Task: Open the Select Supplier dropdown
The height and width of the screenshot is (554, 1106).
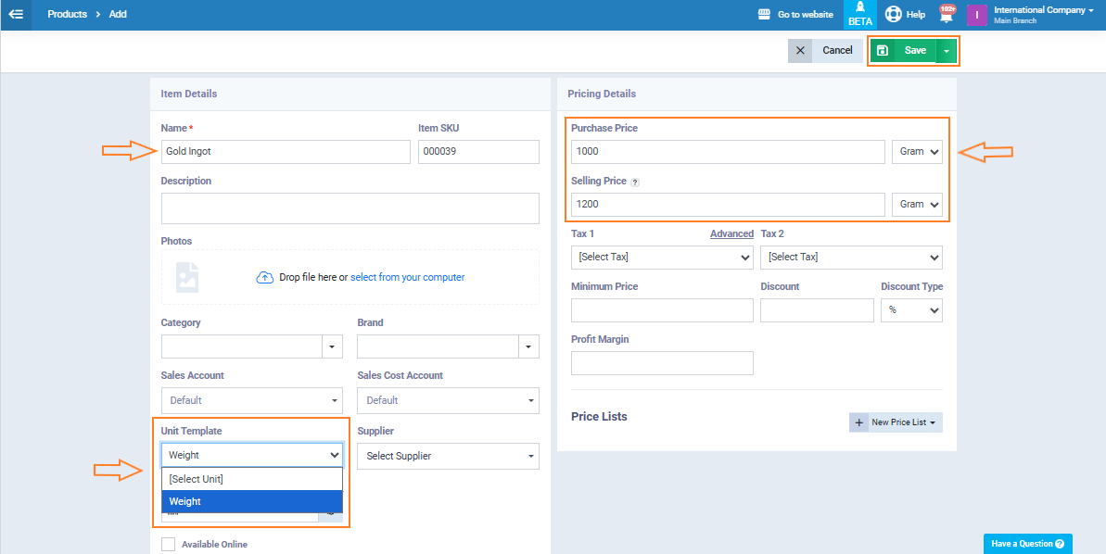Action: pyautogui.click(x=448, y=456)
